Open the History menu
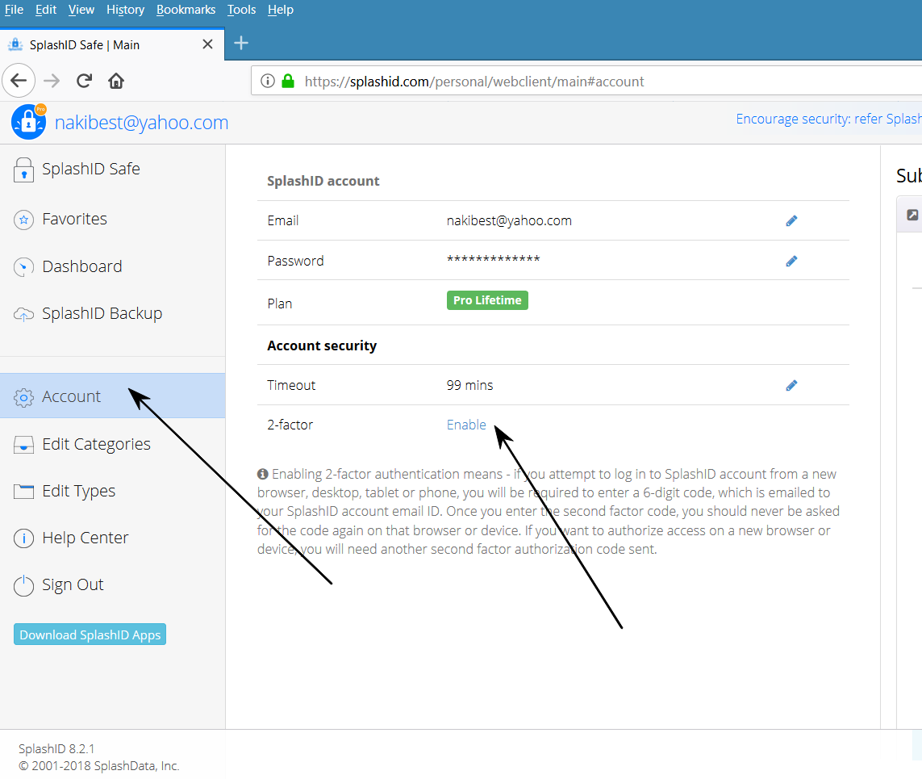This screenshot has height=779, width=922. click(x=125, y=10)
